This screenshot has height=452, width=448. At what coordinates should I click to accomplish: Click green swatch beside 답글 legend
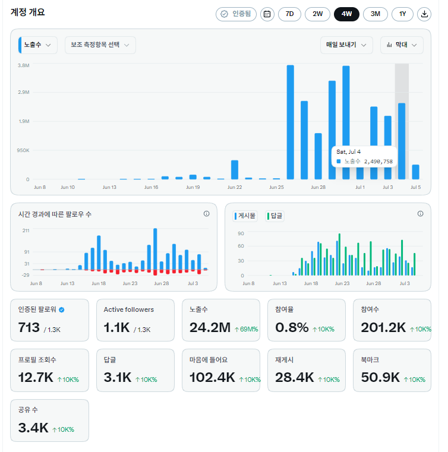coord(268,216)
